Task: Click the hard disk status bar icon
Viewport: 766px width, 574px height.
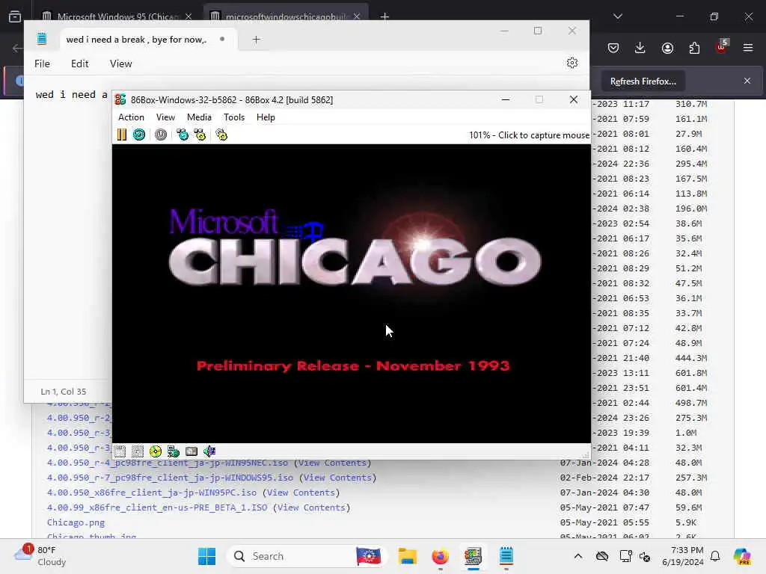Action: click(x=191, y=451)
